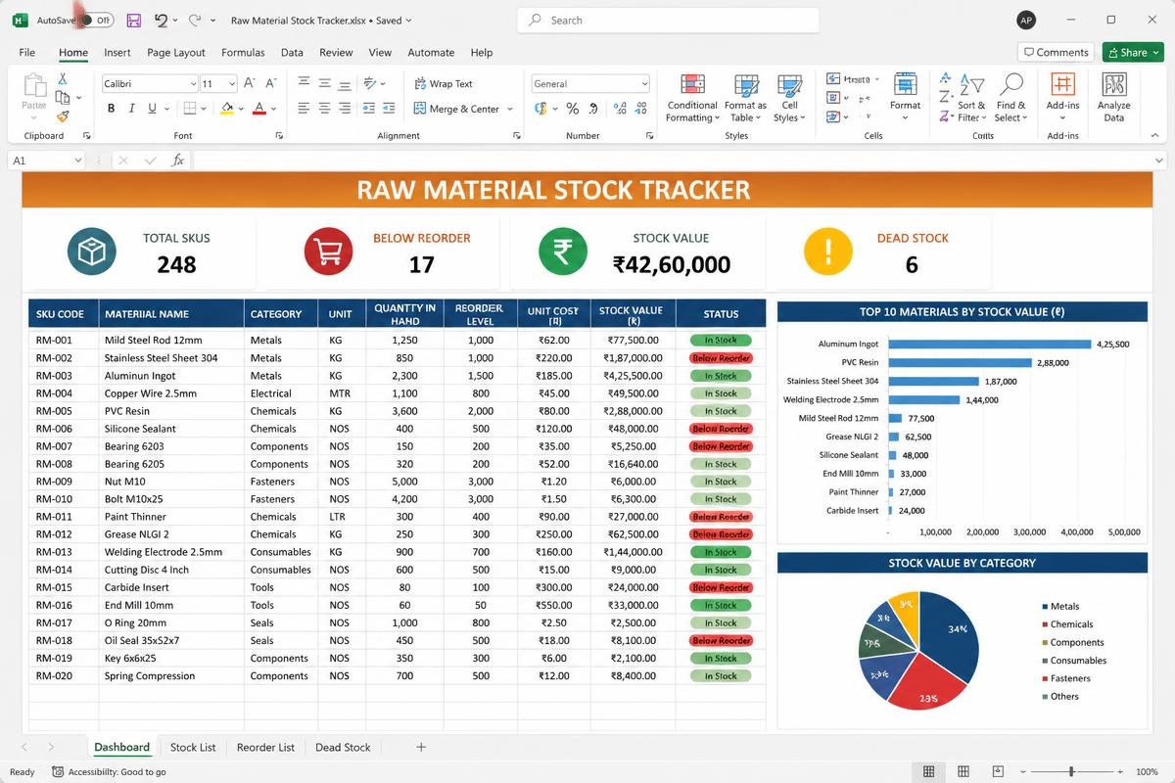1175x783 pixels.
Task: Toggle the AutoSave switch
Action: click(95, 20)
